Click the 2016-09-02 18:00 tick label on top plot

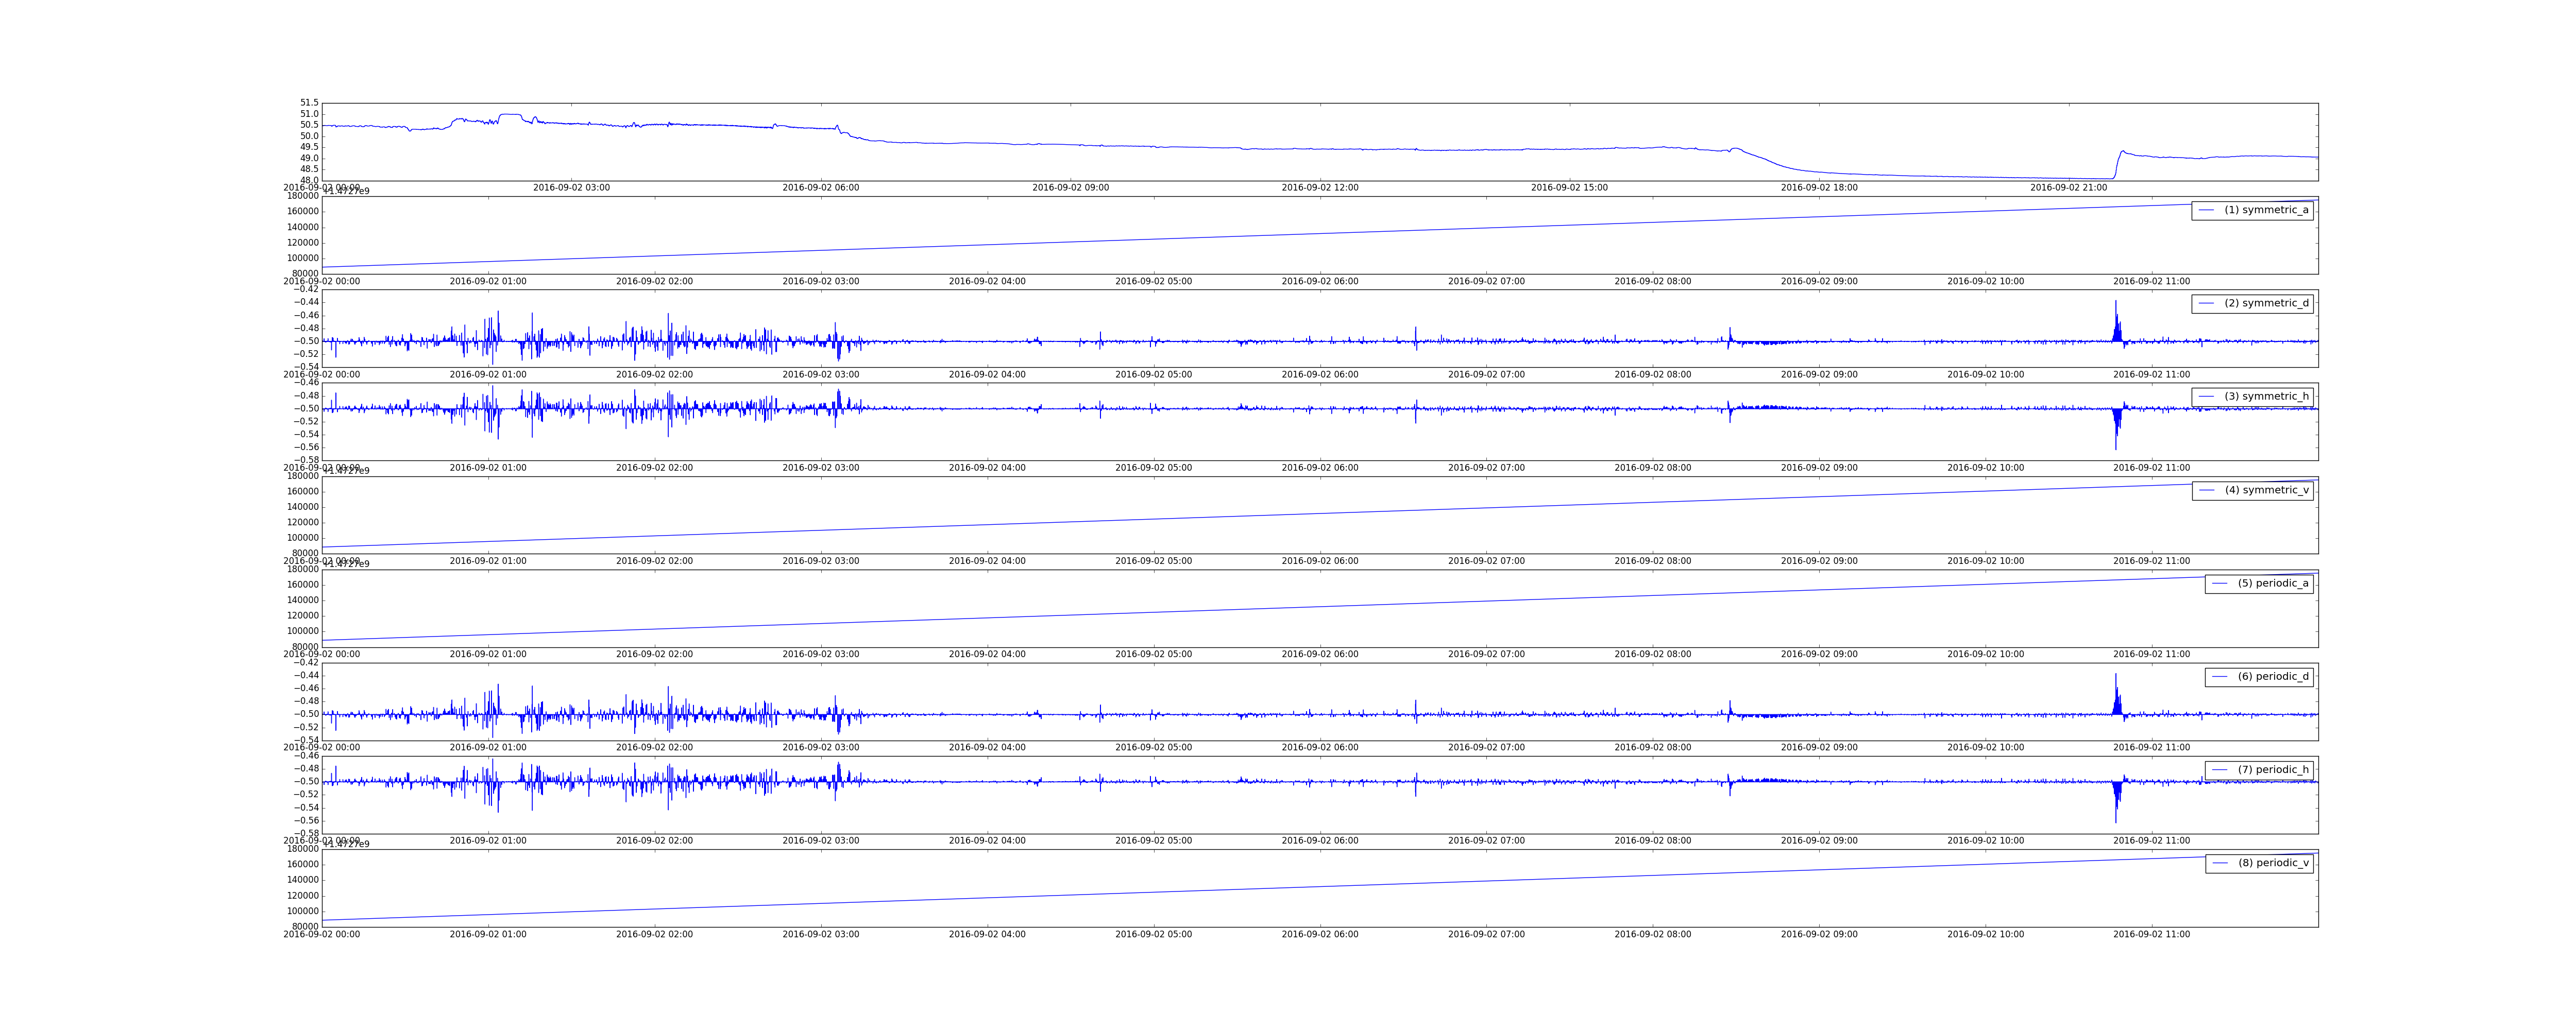(1819, 188)
